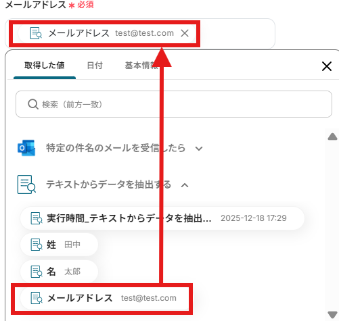
Task: Click the メールアドレス 必須 field label
Action: (x=49, y=5)
